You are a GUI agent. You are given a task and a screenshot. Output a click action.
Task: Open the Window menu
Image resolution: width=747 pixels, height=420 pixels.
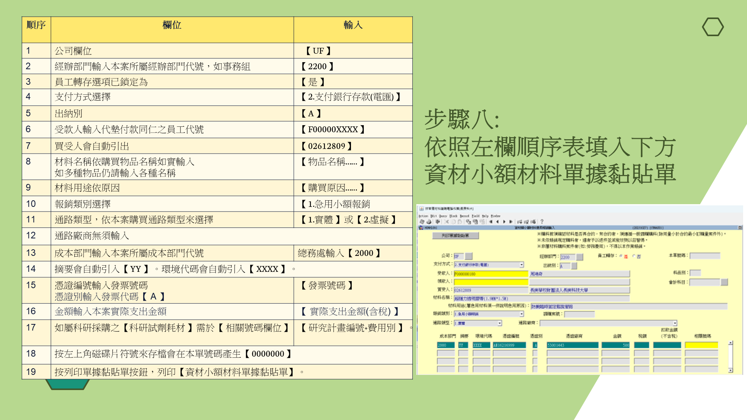(x=496, y=216)
